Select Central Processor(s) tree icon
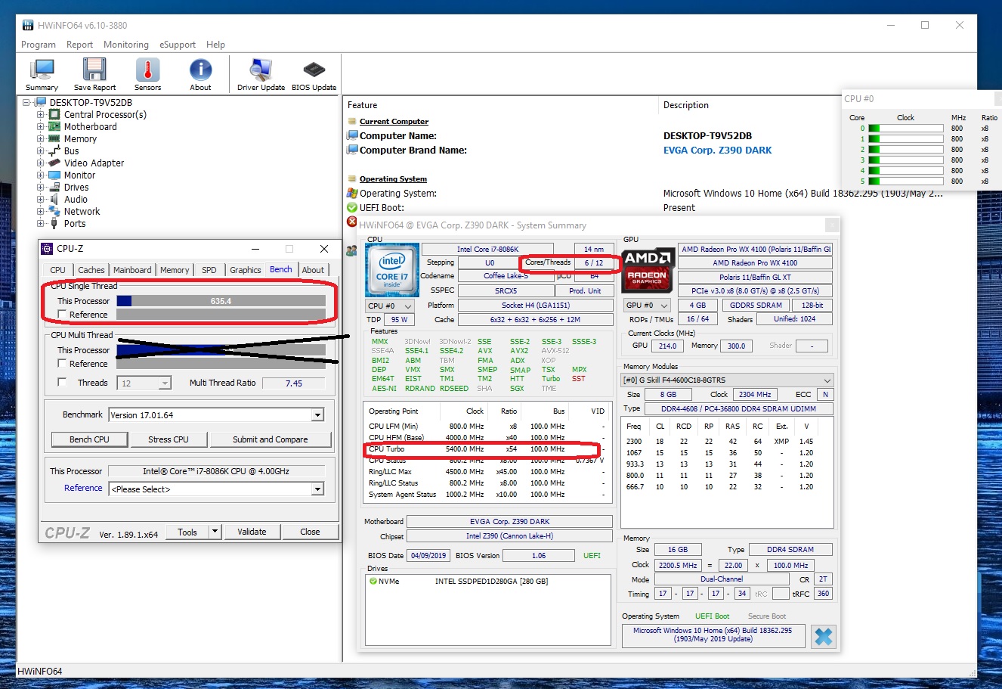Screen dimensions: 1002x689 tap(54, 115)
